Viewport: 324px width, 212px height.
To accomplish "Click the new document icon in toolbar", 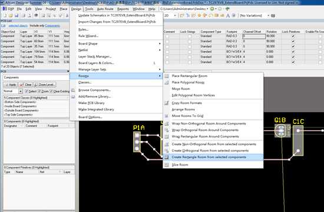I will (x=5, y=15).
